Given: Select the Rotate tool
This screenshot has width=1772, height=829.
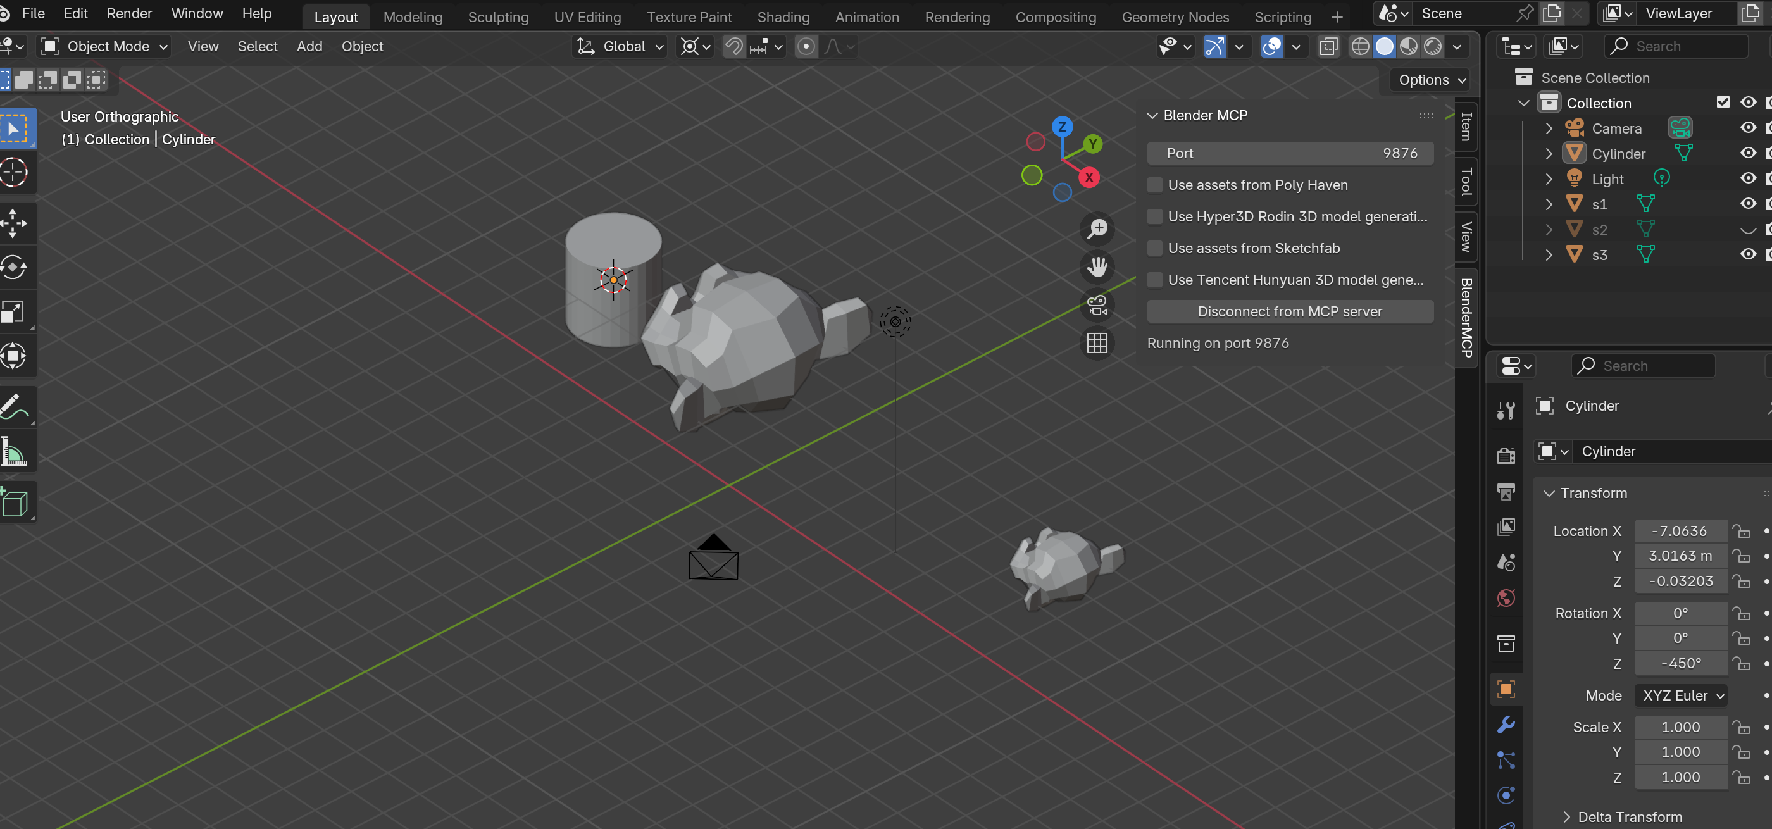Looking at the screenshot, I should pyautogui.click(x=14, y=268).
